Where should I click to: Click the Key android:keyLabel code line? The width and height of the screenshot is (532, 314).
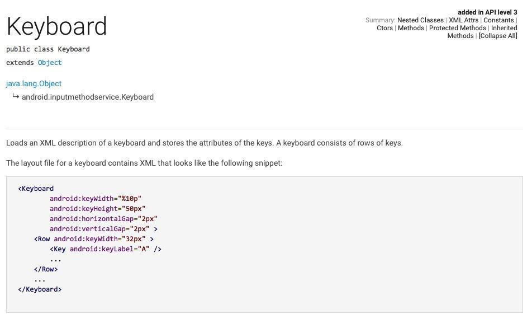point(106,249)
